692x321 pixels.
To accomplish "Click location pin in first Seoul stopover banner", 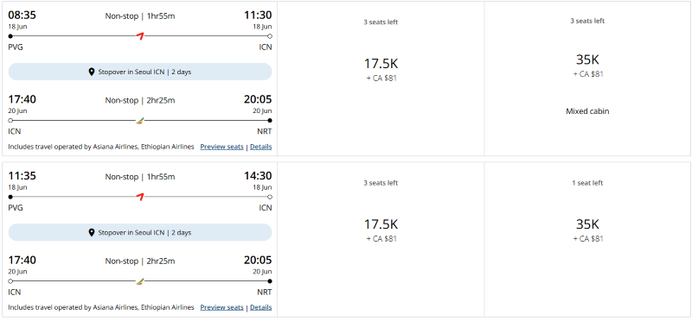I will (x=92, y=72).
